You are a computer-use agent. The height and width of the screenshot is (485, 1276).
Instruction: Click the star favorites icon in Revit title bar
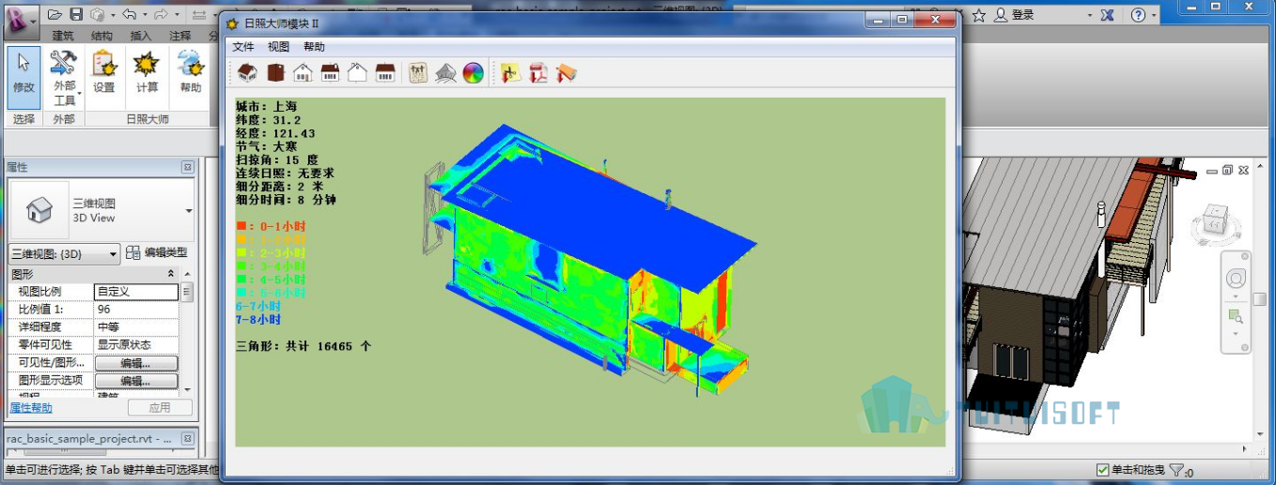[x=978, y=15]
